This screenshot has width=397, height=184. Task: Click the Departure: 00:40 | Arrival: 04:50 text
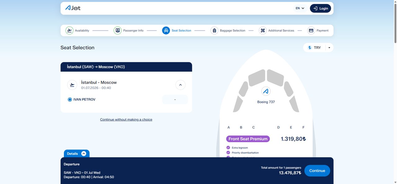click(89, 177)
